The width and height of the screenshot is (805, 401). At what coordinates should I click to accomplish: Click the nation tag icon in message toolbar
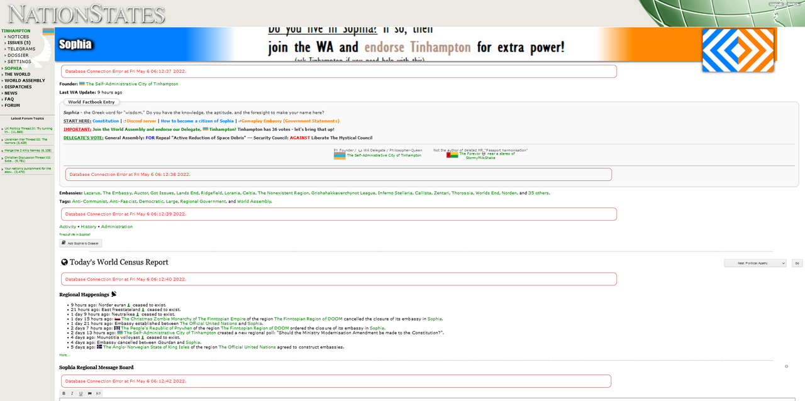pyautogui.click(x=89, y=393)
